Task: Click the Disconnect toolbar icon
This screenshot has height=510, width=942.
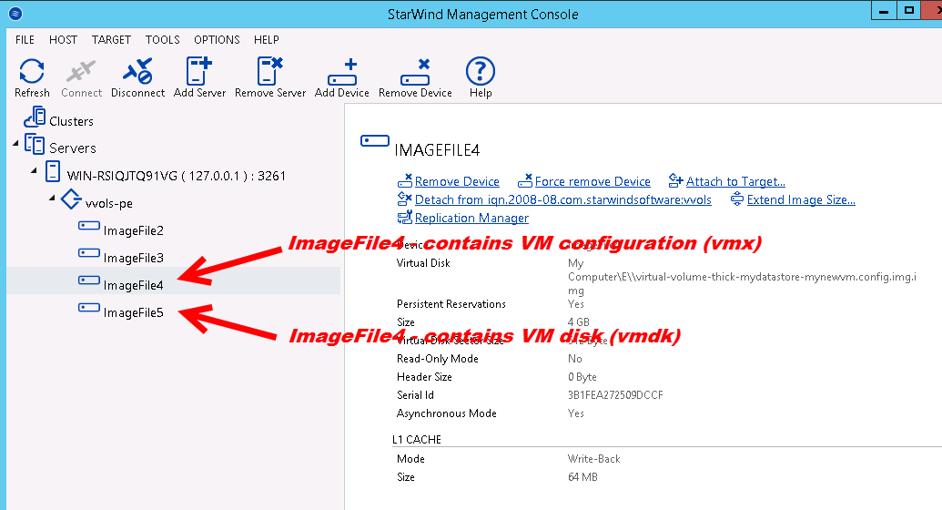Action: 137,71
